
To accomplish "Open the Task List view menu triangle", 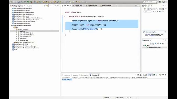I will [x=166, y=9].
